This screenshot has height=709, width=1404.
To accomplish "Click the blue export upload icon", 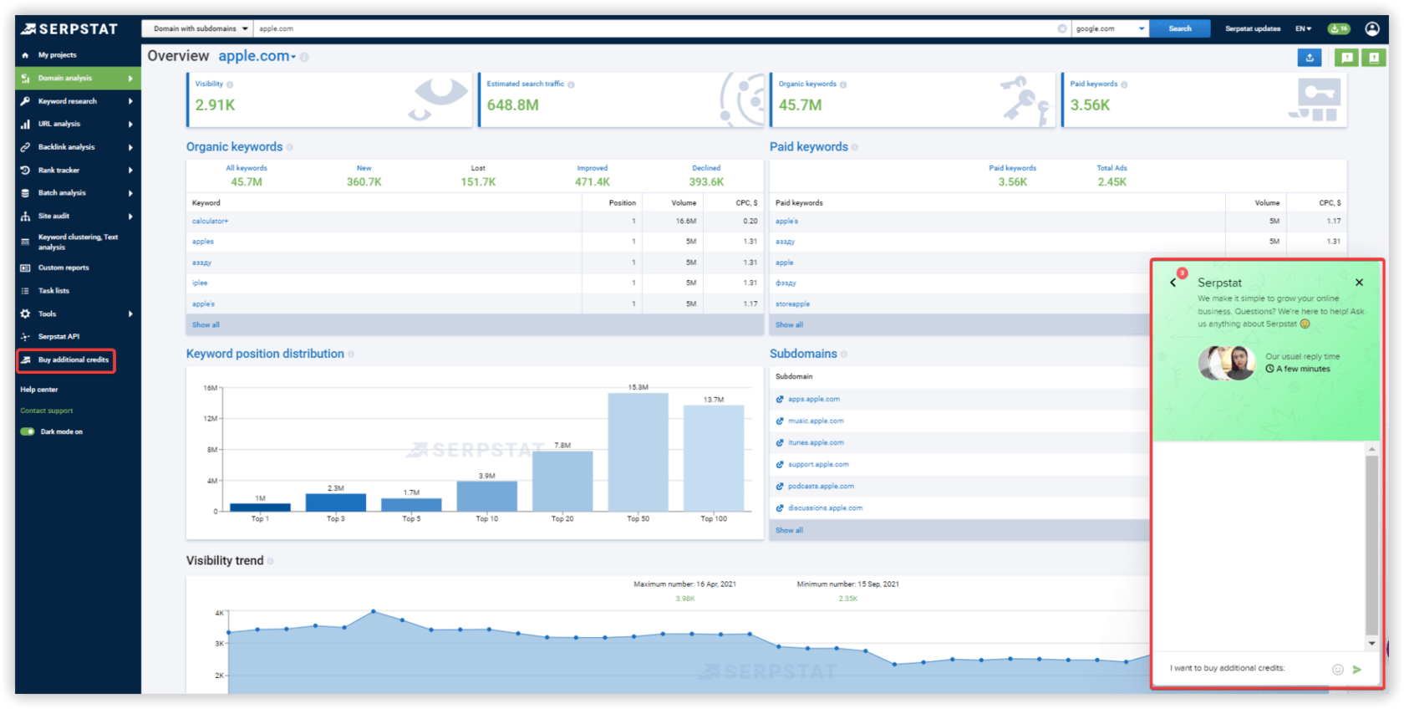I will tap(1310, 57).
